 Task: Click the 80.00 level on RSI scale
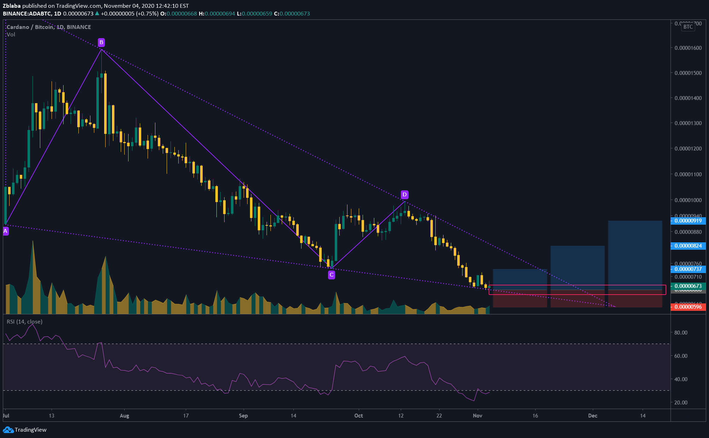(680, 333)
